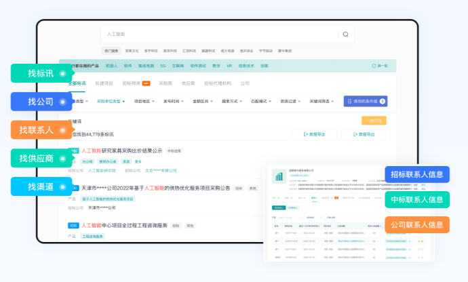The image size is (468, 282).
Task: Open the 供应商 tab
Action: [188, 83]
